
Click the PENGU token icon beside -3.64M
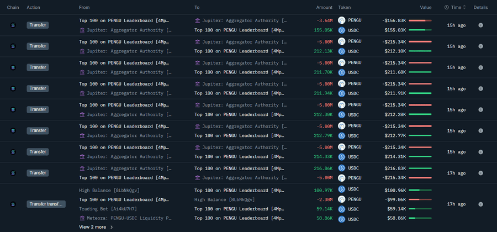pyautogui.click(x=342, y=20)
